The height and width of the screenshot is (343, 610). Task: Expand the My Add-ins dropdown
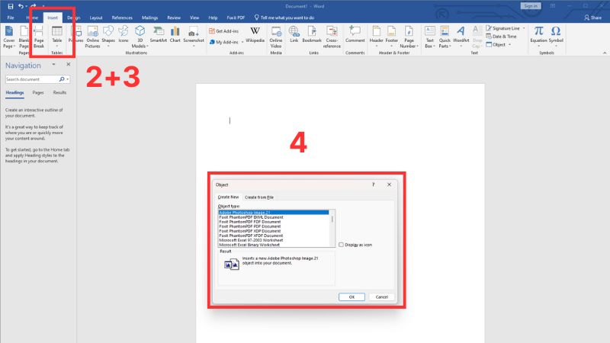(x=242, y=42)
